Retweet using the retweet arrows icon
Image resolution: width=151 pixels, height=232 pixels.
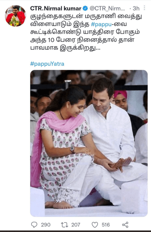pyautogui.click(x=65, y=225)
